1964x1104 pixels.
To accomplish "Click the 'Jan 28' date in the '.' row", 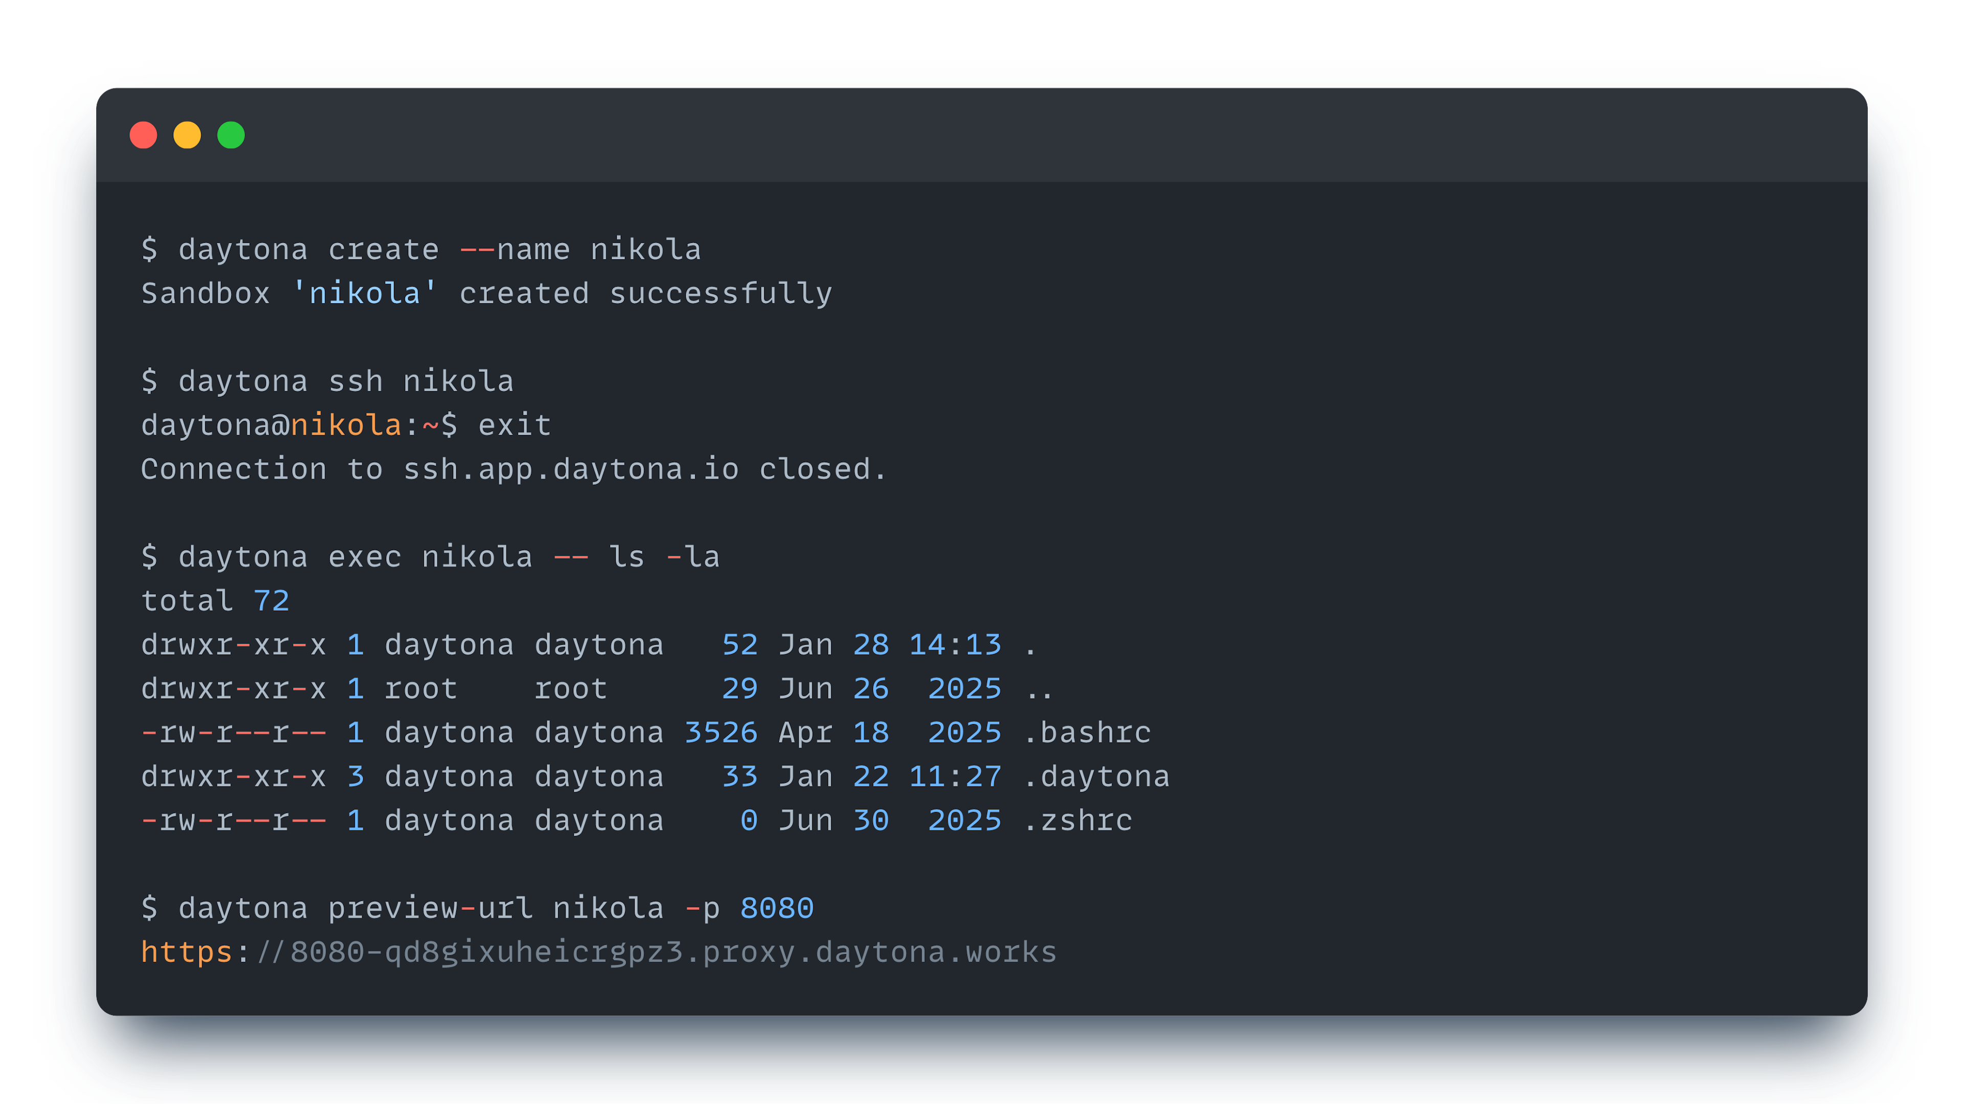I will 833,645.
